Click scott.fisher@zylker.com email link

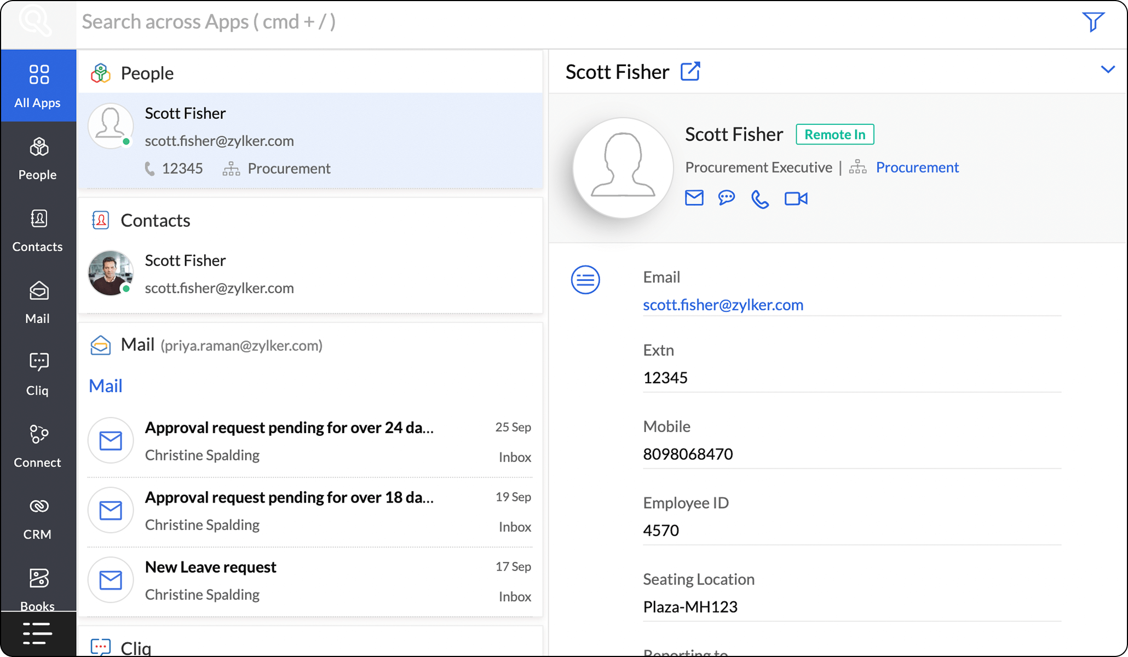[723, 305]
